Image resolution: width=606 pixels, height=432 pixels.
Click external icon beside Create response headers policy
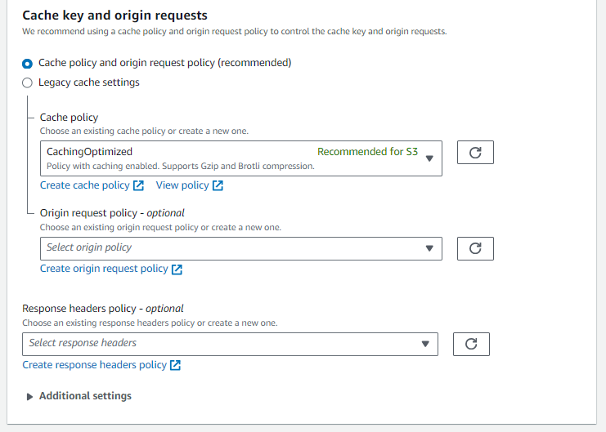tap(175, 365)
